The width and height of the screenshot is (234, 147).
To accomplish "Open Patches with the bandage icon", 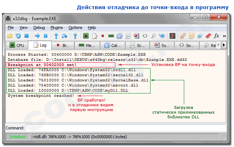I will [183, 36].
